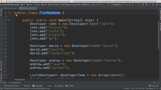Click run gutter arrow on line 8
This screenshot has width=161, height=90.
click(x=9, y=13)
